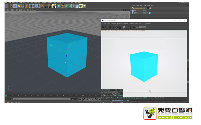Toggle the Z axis lock
This screenshot has width=201, height=125.
(38, 6)
